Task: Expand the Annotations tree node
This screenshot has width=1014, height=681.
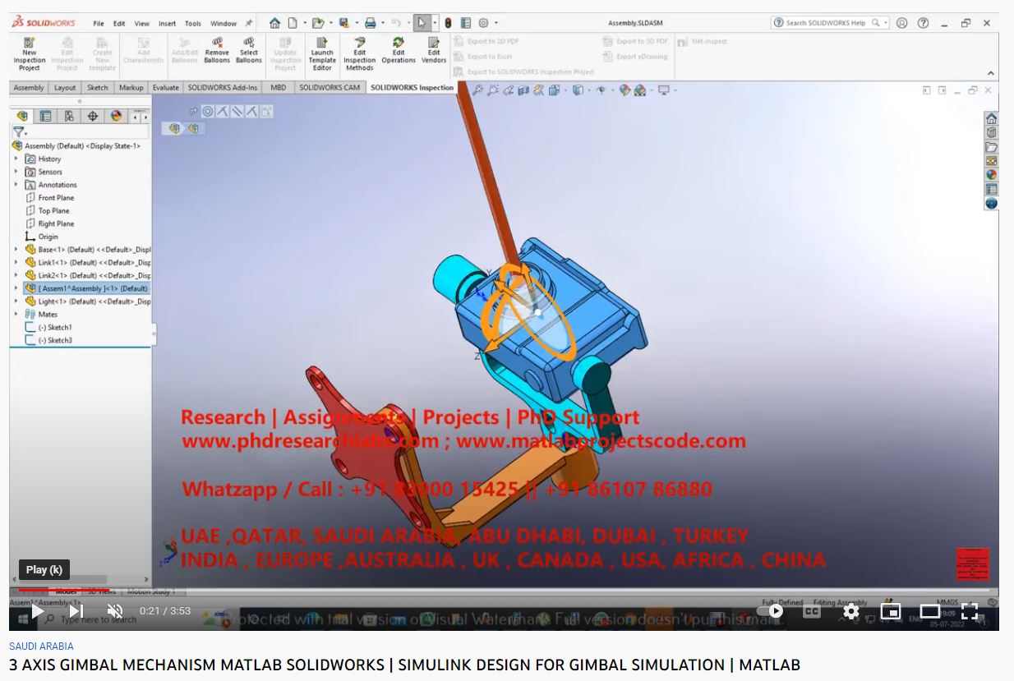Action: pos(16,185)
